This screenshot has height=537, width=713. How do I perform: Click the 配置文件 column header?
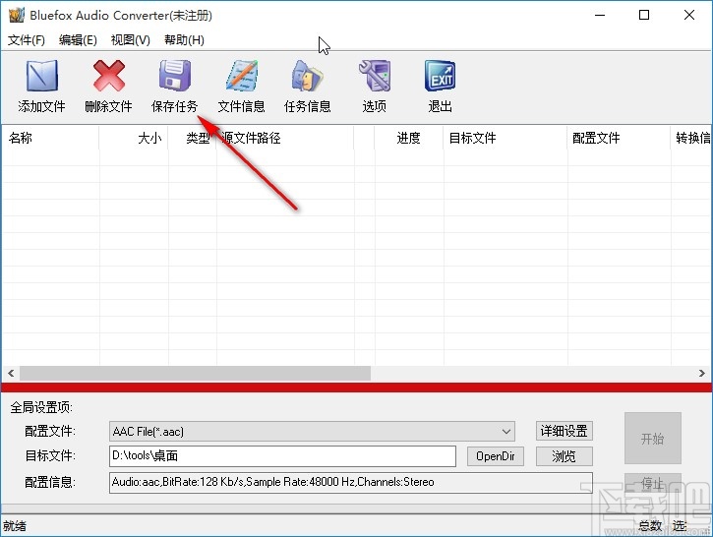pos(619,138)
